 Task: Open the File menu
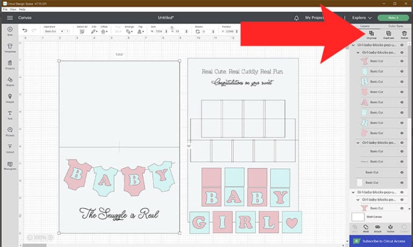click(5, 9)
